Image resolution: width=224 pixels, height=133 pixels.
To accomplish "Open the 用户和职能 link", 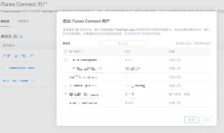I will click(x=144, y=34).
